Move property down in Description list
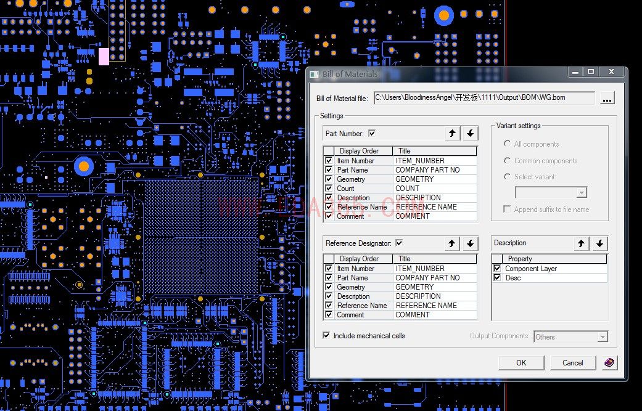The width and height of the screenshot is (642, 411). pyautogui.click(x=600, y=243)
